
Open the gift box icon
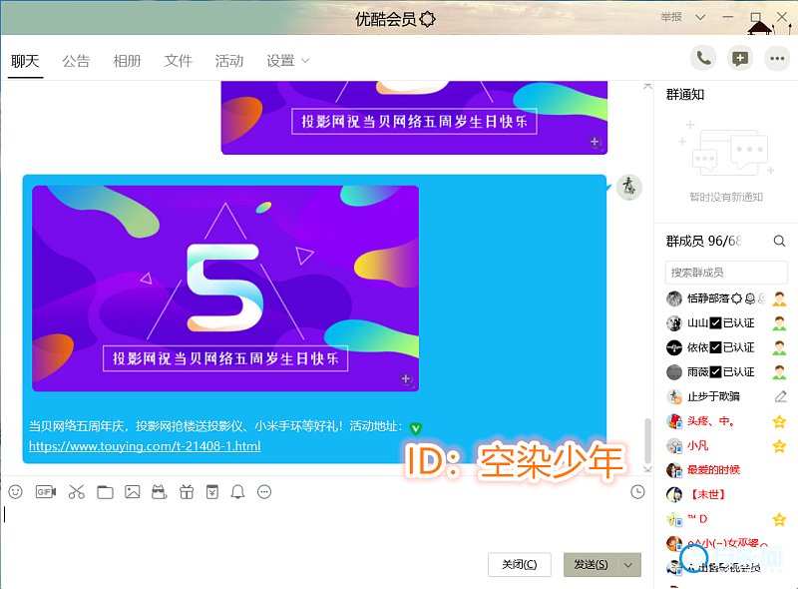[186, 492]
